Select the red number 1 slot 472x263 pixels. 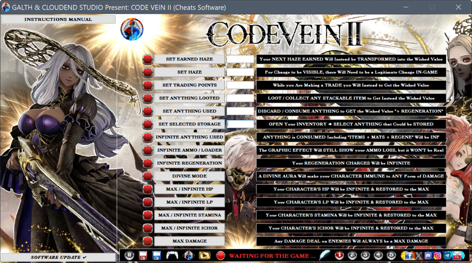(x=339, y=255)
